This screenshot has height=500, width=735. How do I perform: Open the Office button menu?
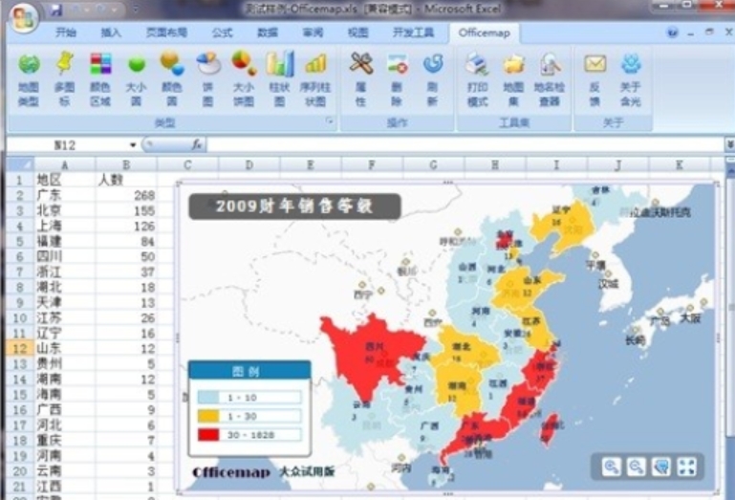(x=23, y=15)
